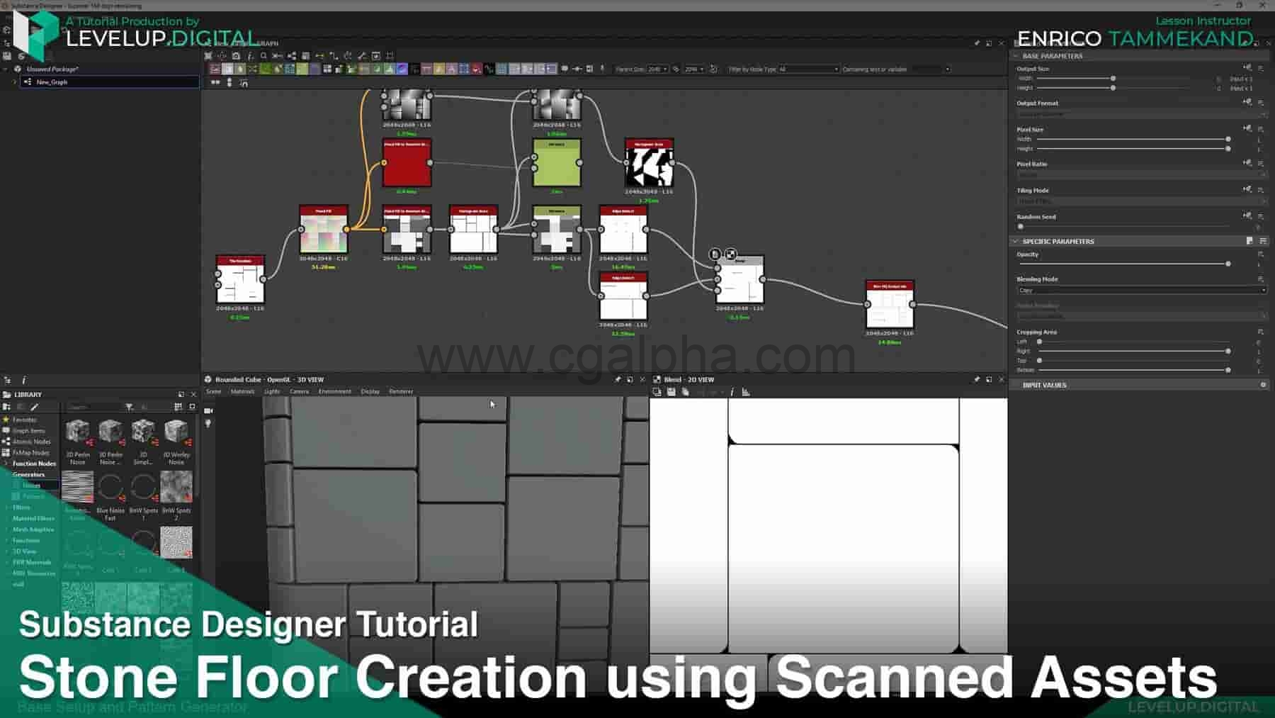Viewport: 1275px width, 718px height.
Task: Click the add icon in Input Values header
Action: pos(1263,385)
